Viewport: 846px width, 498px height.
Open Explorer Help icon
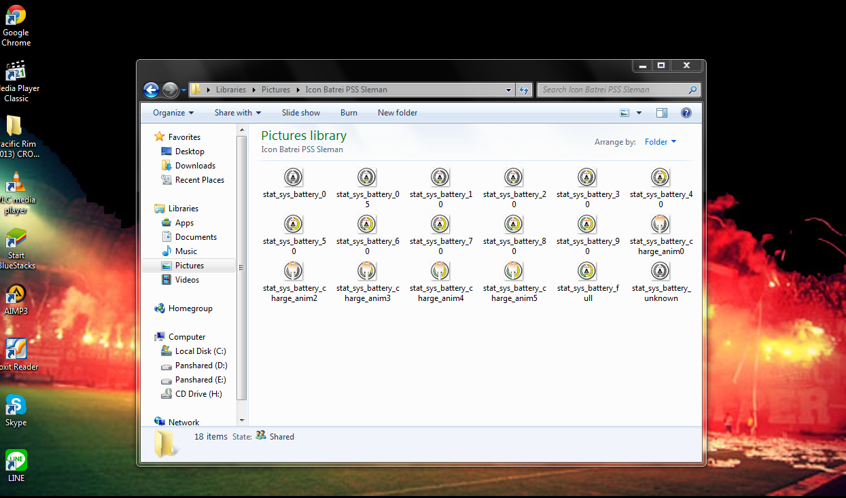pyautogui.click(x=686, y=113)
